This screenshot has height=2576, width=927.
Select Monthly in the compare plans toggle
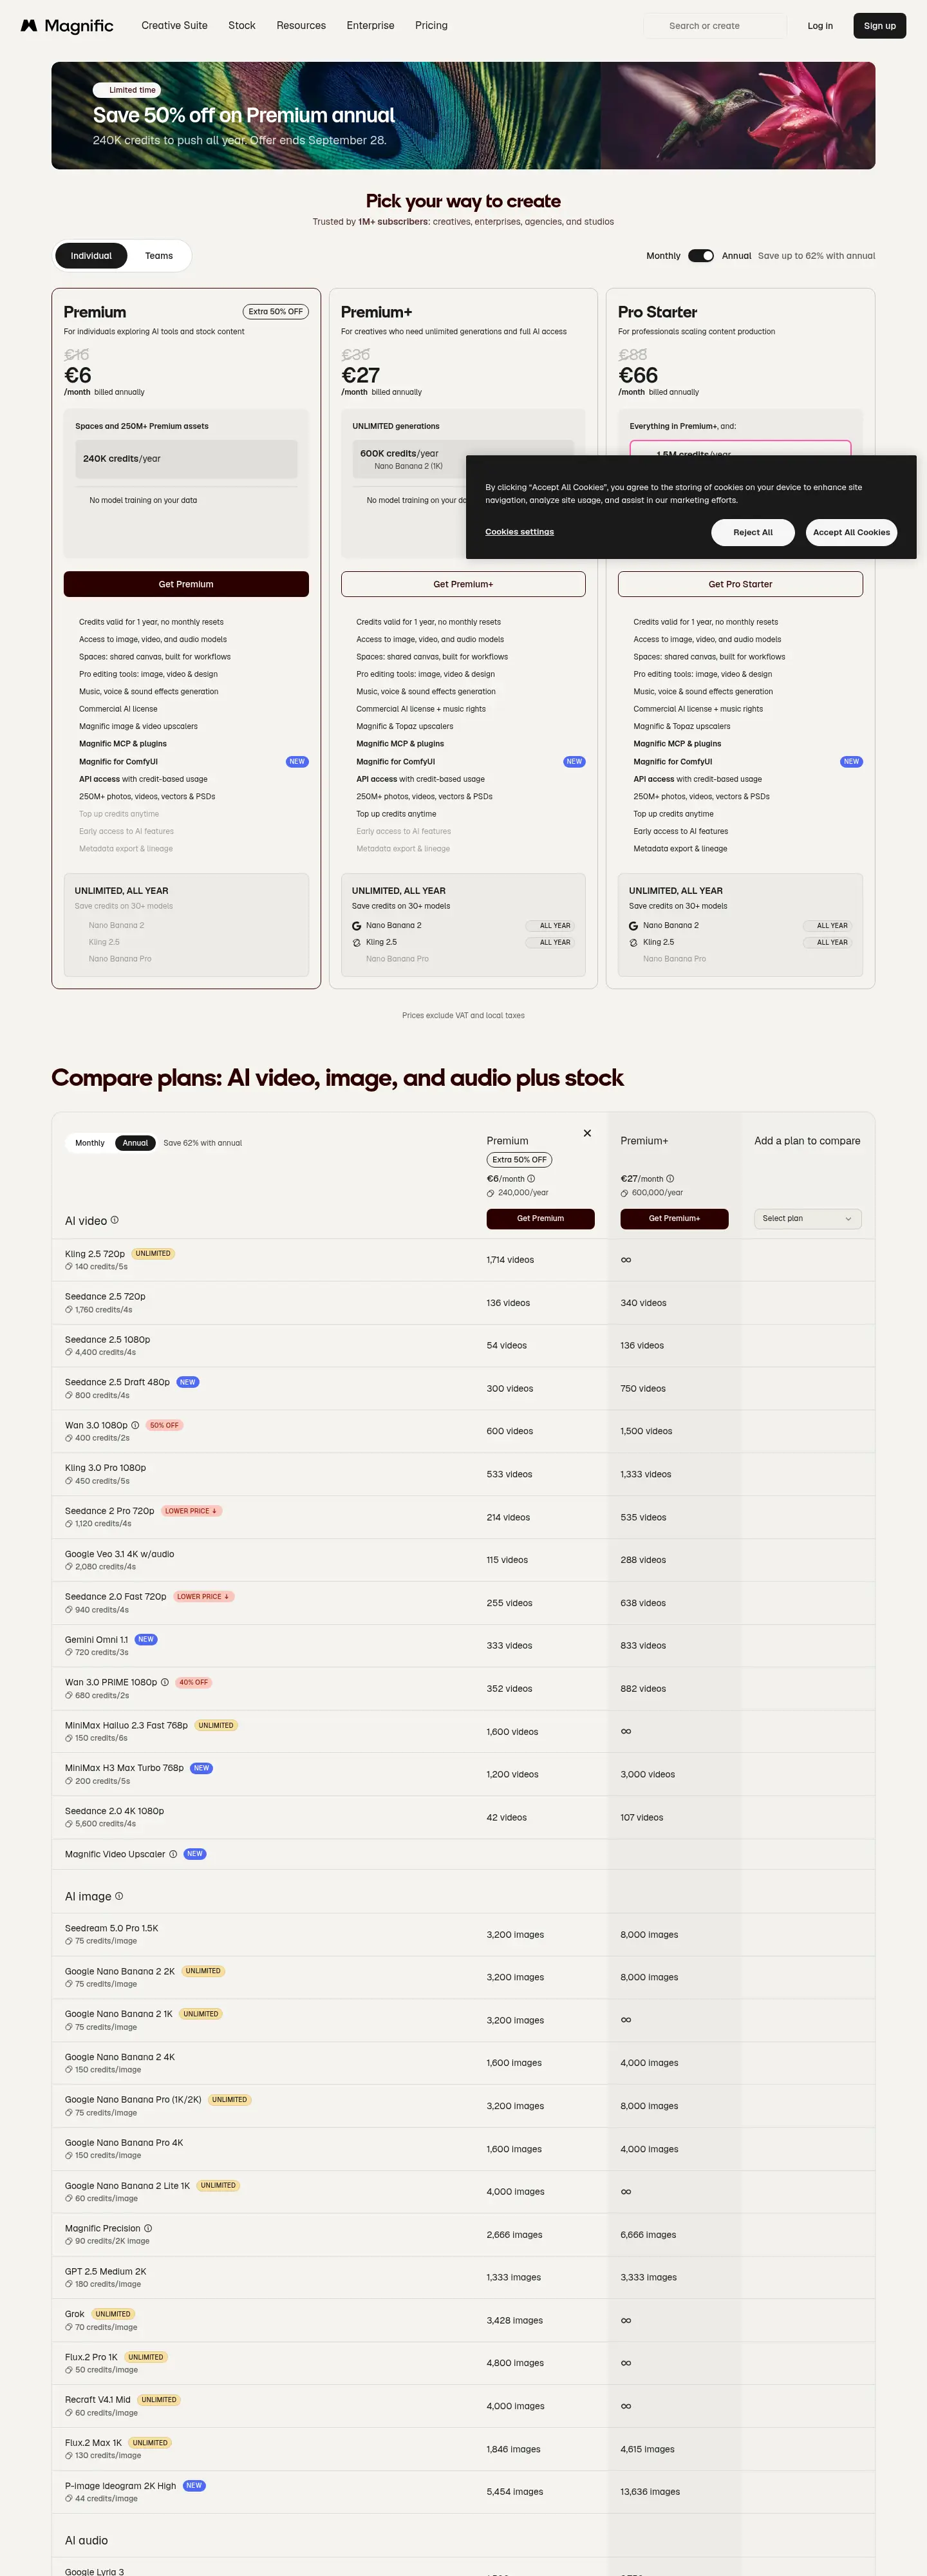click(x=90, y=1143)
